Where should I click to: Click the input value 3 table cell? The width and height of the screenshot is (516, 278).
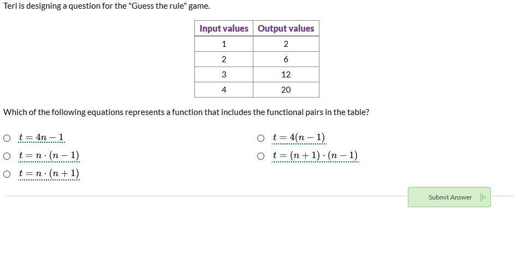pyautogui.click(x=224, y=75)
